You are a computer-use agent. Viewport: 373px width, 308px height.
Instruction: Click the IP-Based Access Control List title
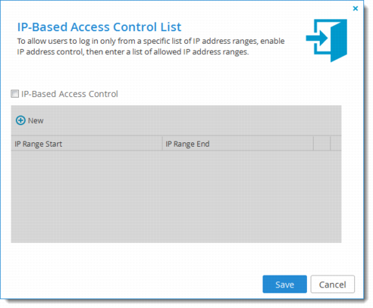[99, 27]
